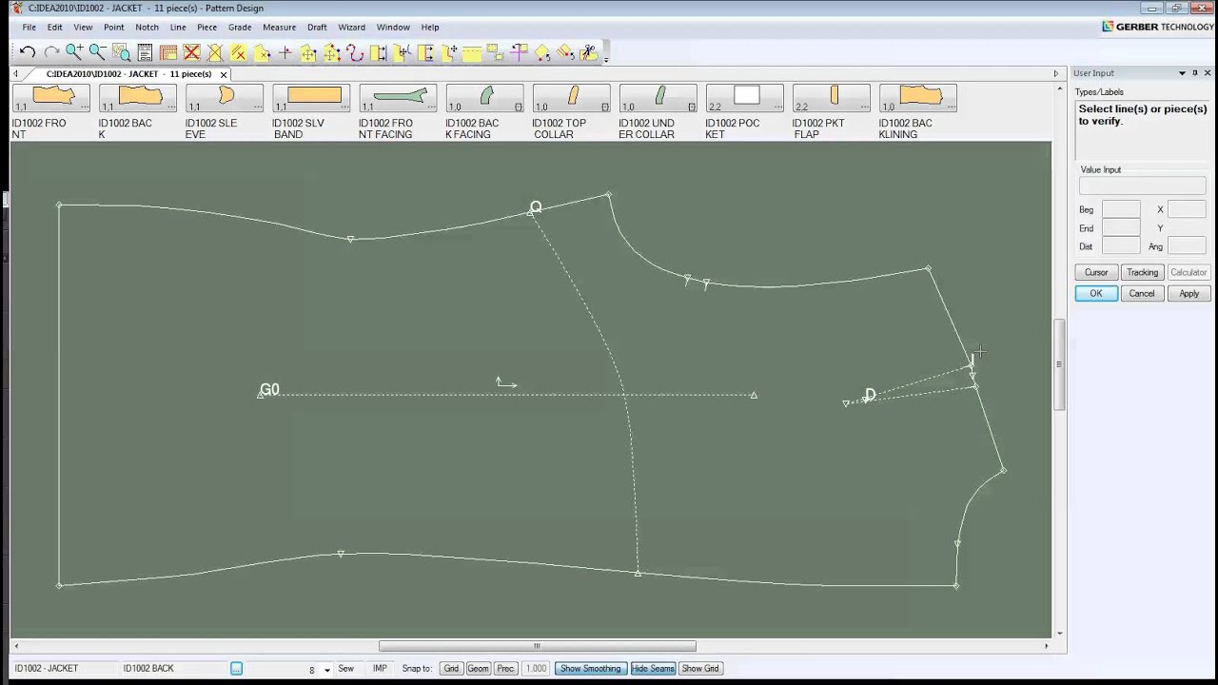This screenshot has height=685, width=1218.
Task: Select the move point icon with red dots
Action: coord(331,52)
